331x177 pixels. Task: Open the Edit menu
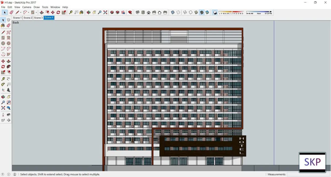(x=10, y=7)
